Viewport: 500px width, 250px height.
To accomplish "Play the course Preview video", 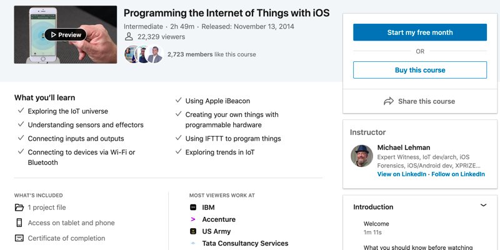I will pyautogui.click(x=66, y=35).
